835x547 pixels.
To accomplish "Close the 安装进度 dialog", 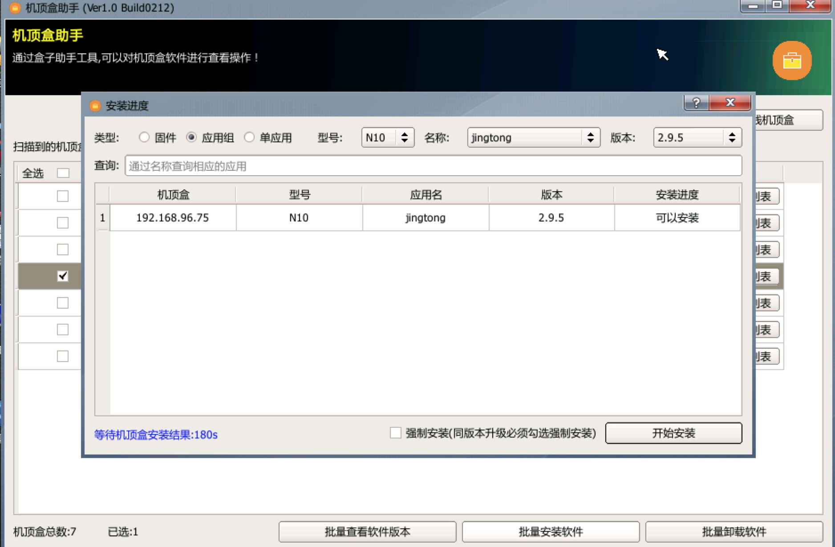I will [x=730, y=103].
